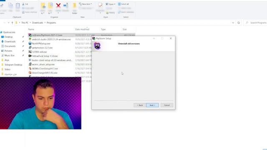267x150 pixels.
Task: Open Downloads in navigation pane
Action: 10,42
